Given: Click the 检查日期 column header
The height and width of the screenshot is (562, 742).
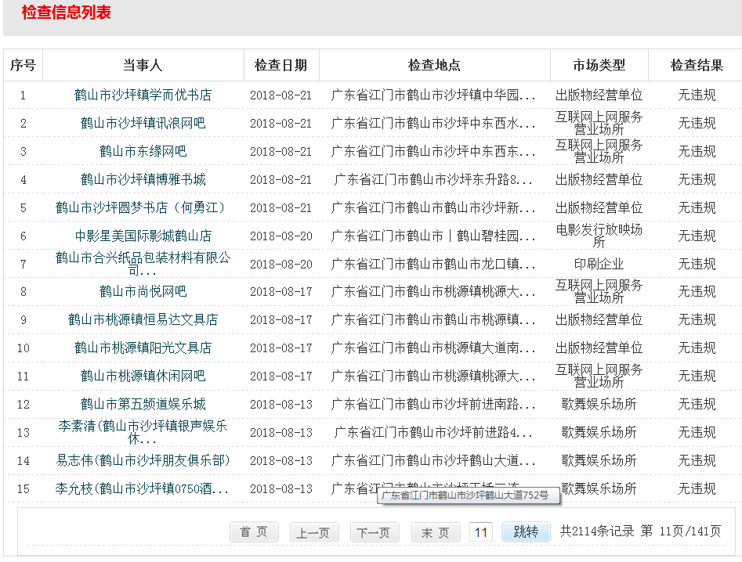Looking at the screenshot, I should tap(281, 66).
